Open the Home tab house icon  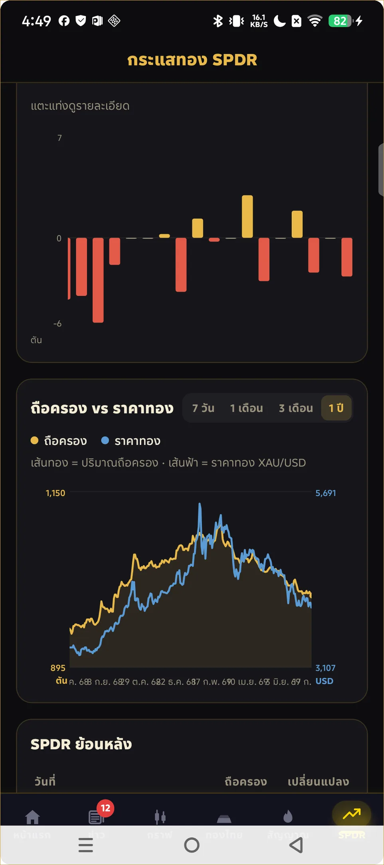(32, 817)
